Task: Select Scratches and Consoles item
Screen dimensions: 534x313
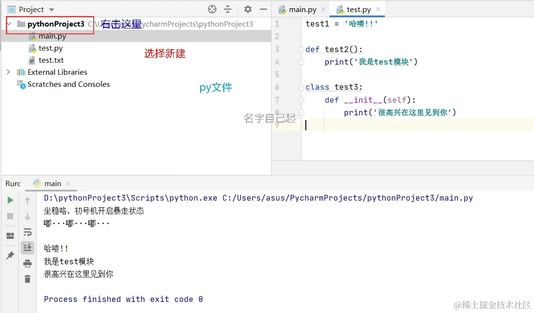Action: (x=68, y=84)
